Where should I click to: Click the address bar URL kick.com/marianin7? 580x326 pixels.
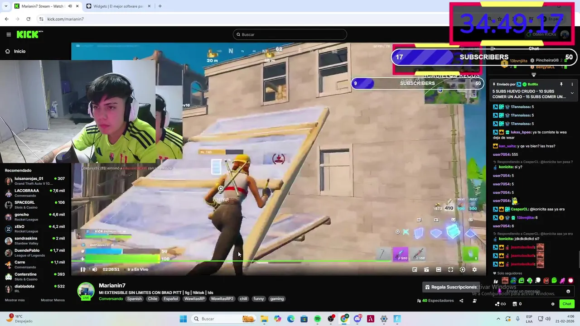tap(66, 19)
